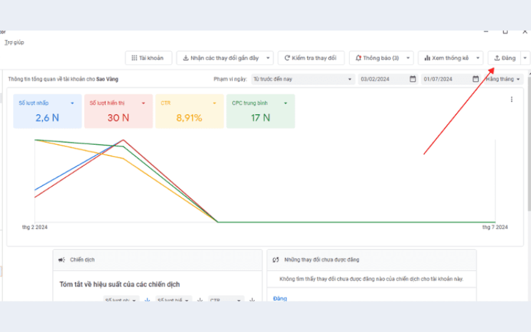Viewport: 531px width, 332px height.
Task: Open calendar for start date 03/02/2024
Action: click(412, 79)
